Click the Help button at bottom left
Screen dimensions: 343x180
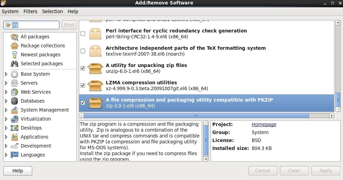18,171
